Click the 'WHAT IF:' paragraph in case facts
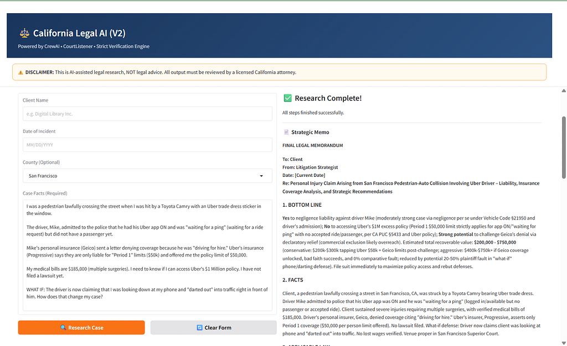The height and width of the screenshot is (346, 567). pos(147,293)
